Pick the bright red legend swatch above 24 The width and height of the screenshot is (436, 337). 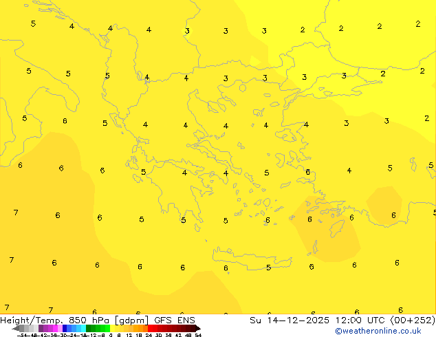pos(150,328)
